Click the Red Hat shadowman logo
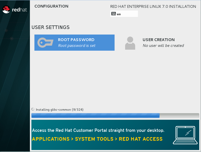Viewport: 201px width, 152px height. point(6,10)
